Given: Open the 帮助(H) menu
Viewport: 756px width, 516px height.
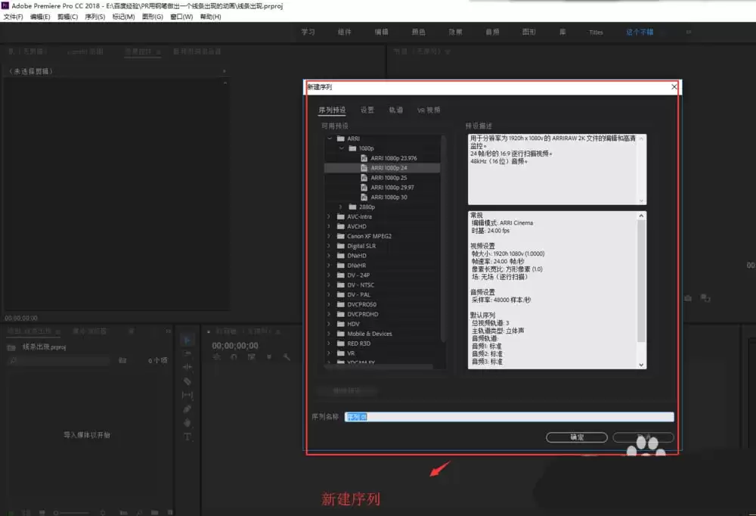Looking at the screenshot, I should coord(211,17).
